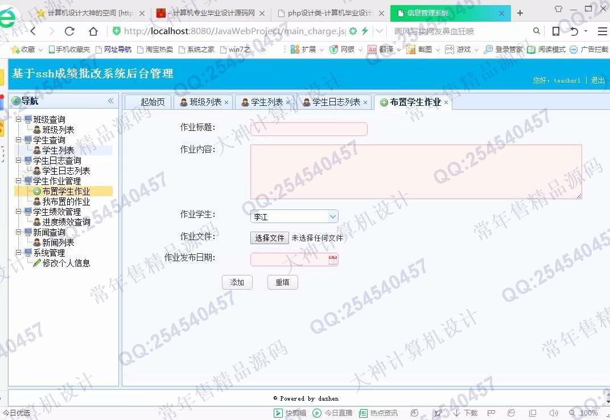The width and height of the screenshot is (610, 420).
Task: Open 班级列表 in navigation tree
Action: 58,130
